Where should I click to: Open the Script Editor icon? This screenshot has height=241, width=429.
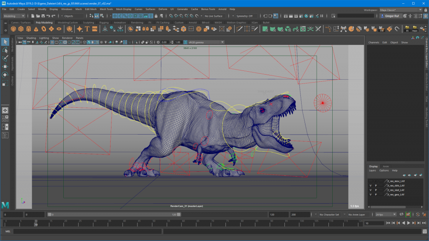point(425,231)
